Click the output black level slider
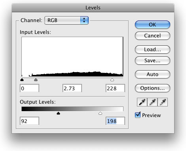This screenshot has height=151, width=186. pos(58,113)
